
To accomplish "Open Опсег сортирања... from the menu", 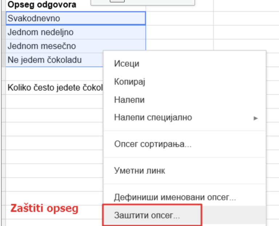I will pos(153,144).
